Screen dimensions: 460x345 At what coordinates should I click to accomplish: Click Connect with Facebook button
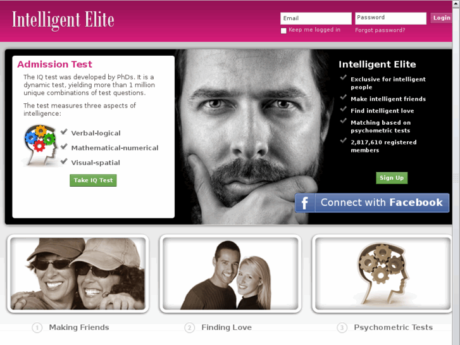pos(372,203)
